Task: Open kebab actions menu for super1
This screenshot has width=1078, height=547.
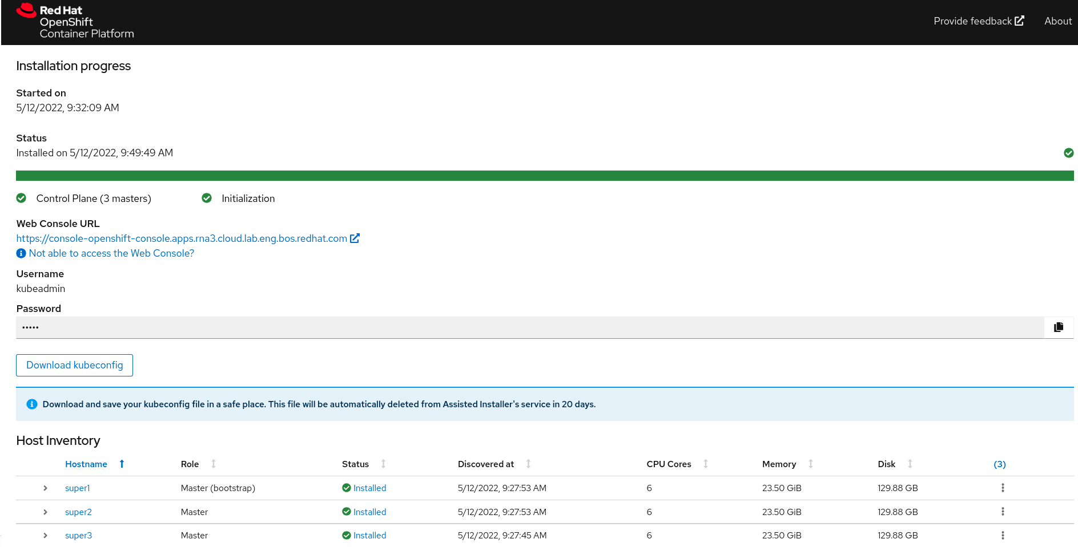Action: click(1002, 488)
